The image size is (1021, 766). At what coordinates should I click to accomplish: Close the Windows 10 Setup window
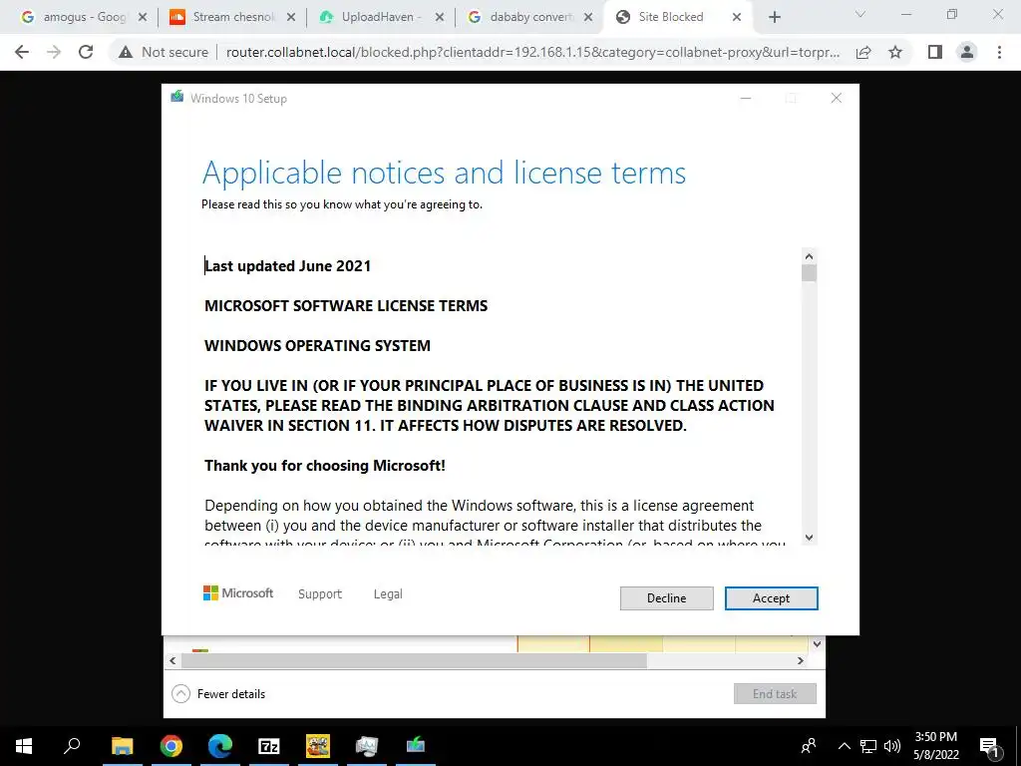pyautogui.click(x=837, y=99)
